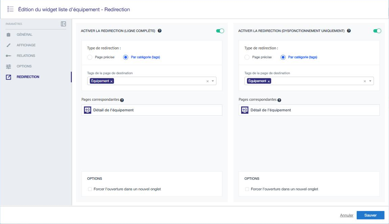This screenshot has width=389, height=224.
Task: Open left Détail de l'équipement page entry
Action: (x=152, y=110)
